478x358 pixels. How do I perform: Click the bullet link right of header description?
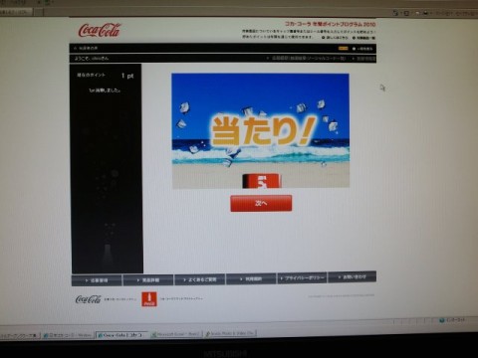point(335,38)
